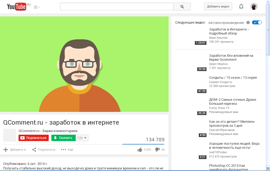The image size is (270, 171).
Task: Click the realTOPvideo channel name
Action: click(218, 152)
